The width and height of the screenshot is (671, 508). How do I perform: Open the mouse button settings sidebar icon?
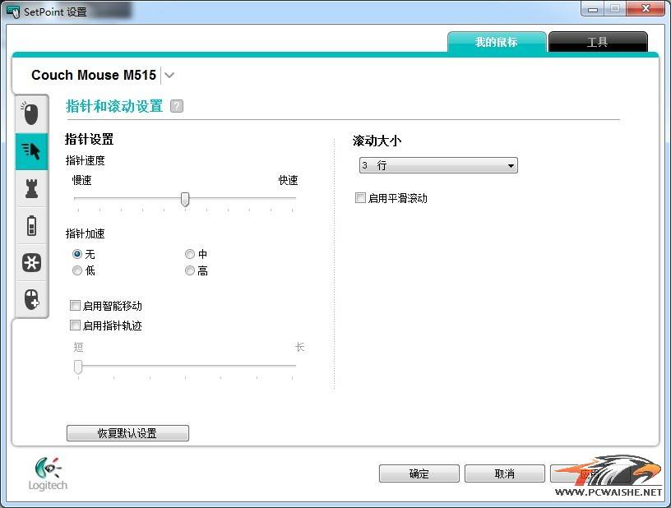(30, 114)
